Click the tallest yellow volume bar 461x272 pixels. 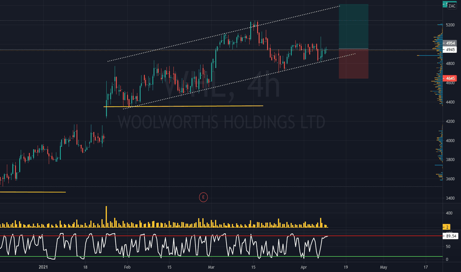coord(106,217)
